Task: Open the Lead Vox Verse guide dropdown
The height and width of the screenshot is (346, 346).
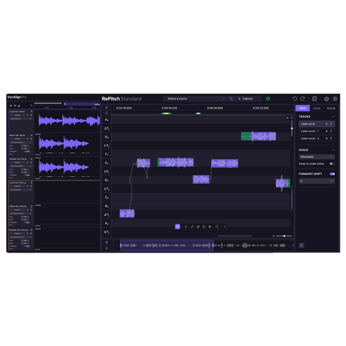Action: (21, 118)
